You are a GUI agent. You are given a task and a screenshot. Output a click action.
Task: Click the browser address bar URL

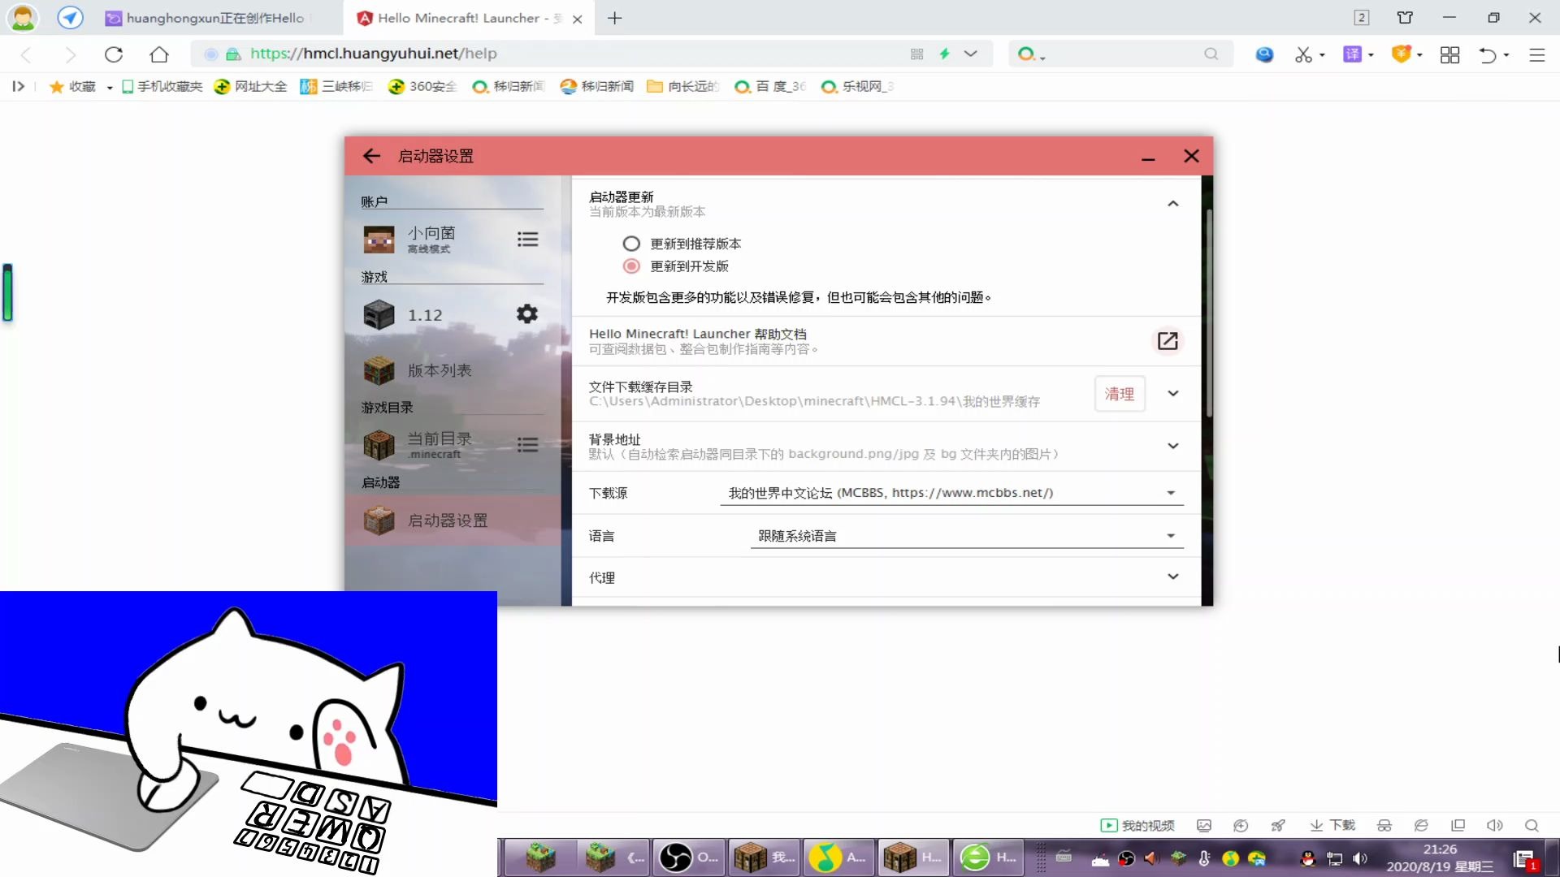click(373, 54)
